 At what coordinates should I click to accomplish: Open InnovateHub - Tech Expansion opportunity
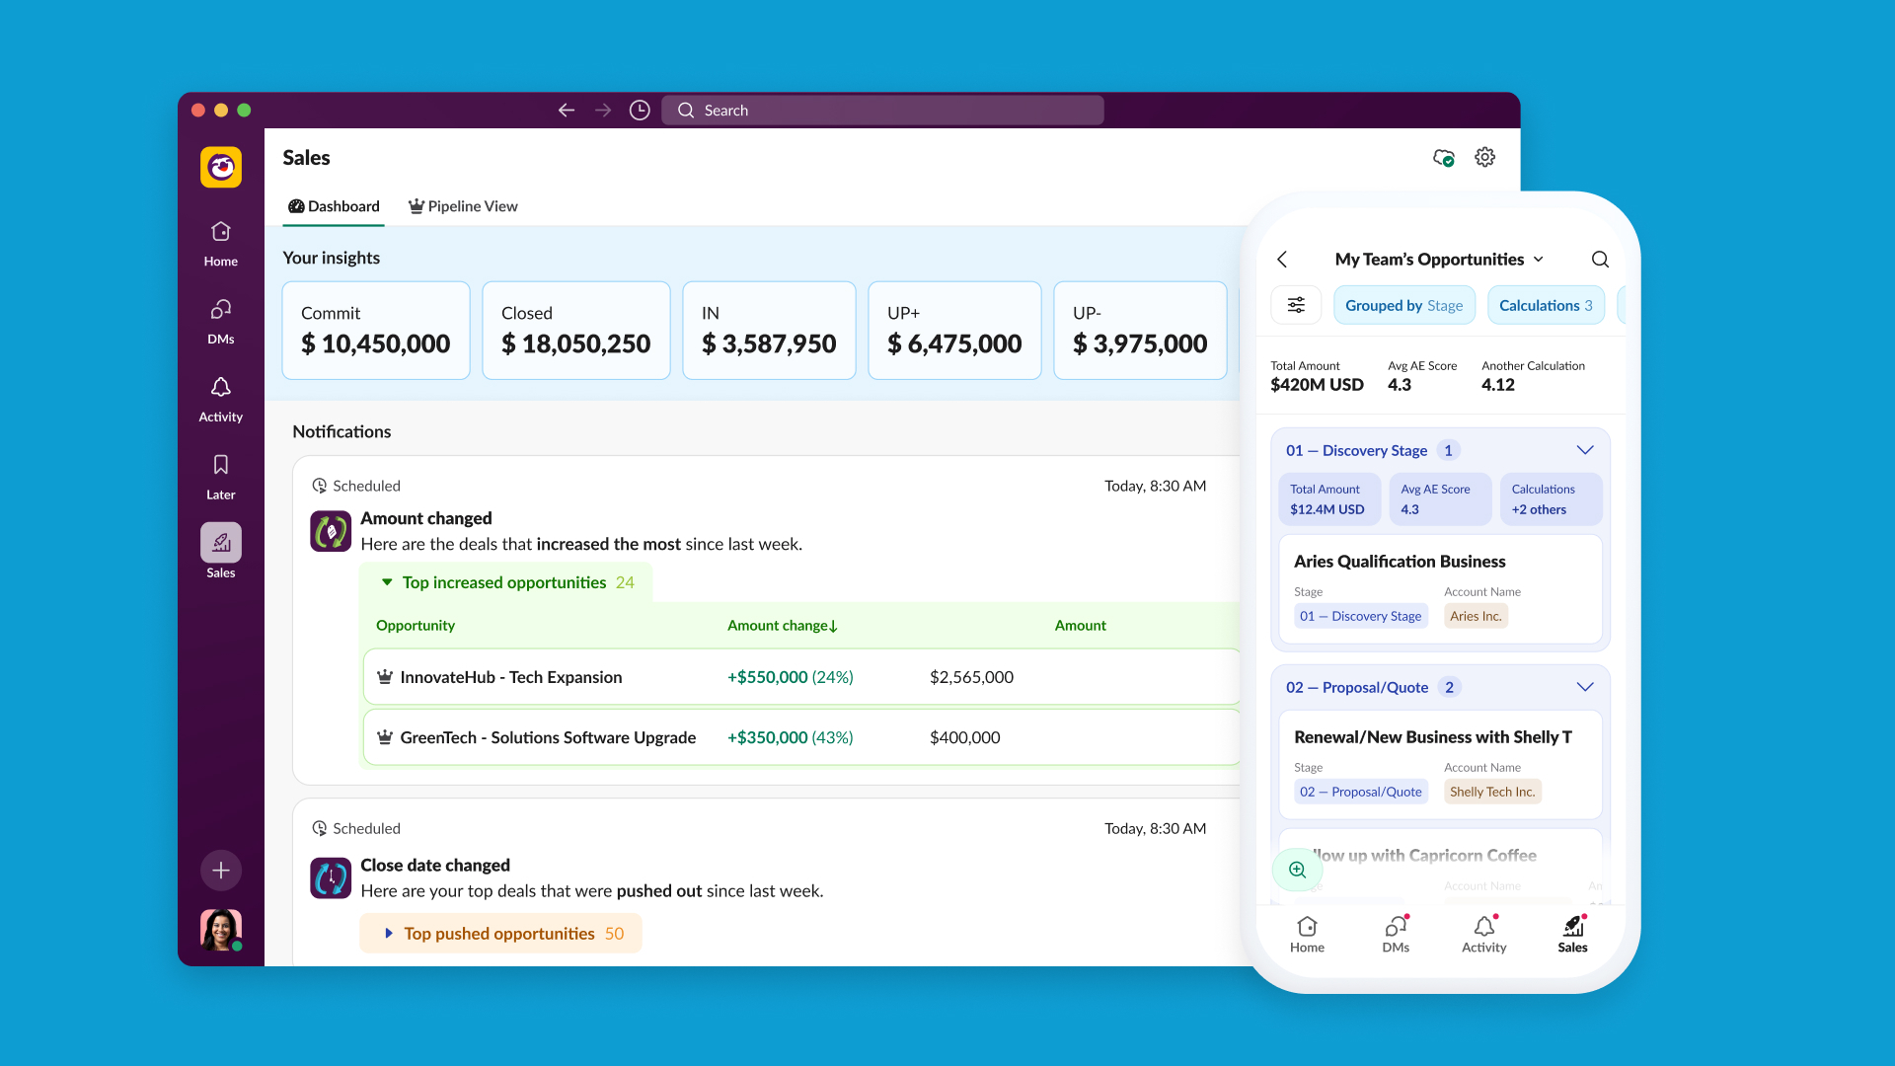510,677
